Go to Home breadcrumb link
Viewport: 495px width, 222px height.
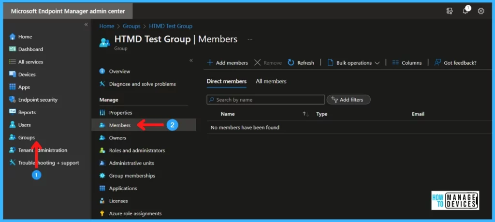107,26
